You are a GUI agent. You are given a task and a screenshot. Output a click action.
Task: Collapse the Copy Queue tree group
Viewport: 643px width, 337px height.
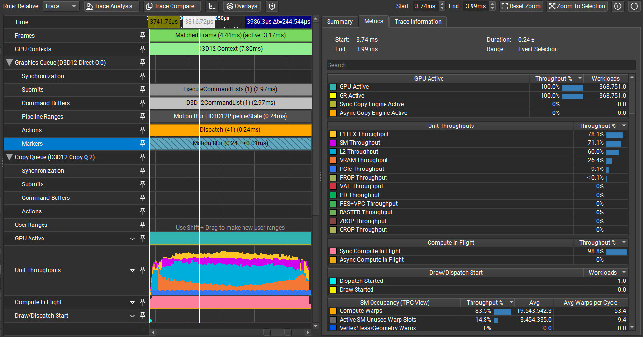(9, 157)
